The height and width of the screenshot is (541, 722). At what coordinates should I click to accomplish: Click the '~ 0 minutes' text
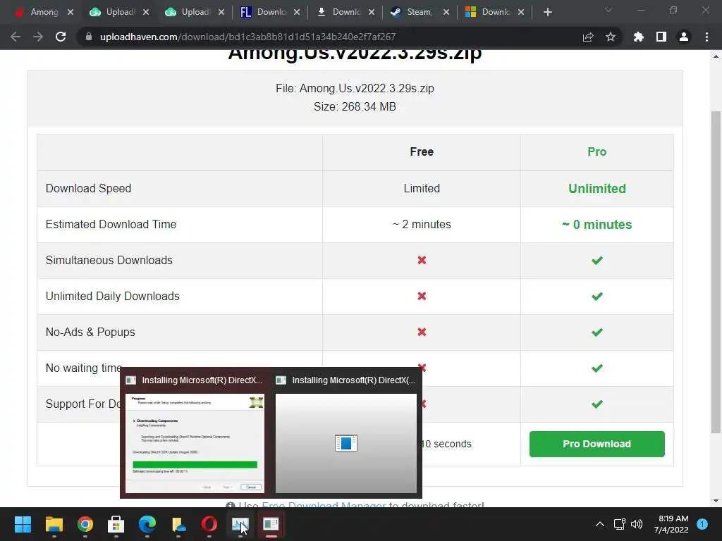[x=596, y=225]
